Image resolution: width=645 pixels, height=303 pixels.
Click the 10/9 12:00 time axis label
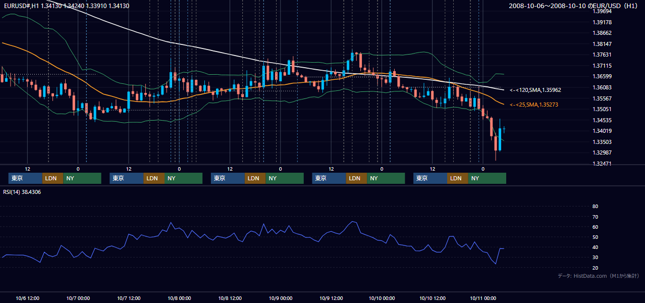pyautogui.click(x=331, y=298)
